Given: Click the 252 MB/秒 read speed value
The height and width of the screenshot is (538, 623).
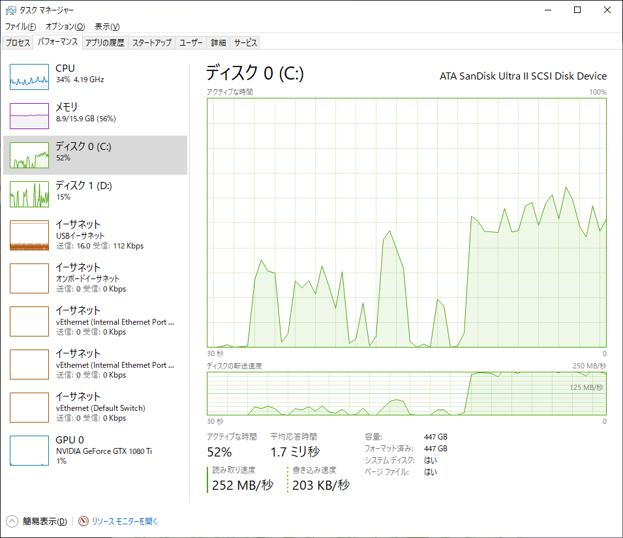Looking at the screenshot, I should click(243, 485).
